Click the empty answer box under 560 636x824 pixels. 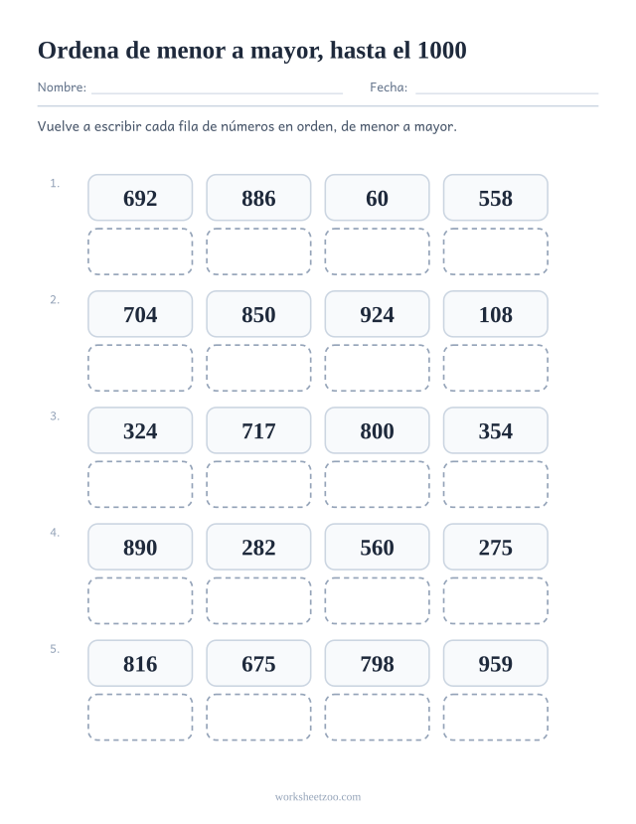(377, 600)
